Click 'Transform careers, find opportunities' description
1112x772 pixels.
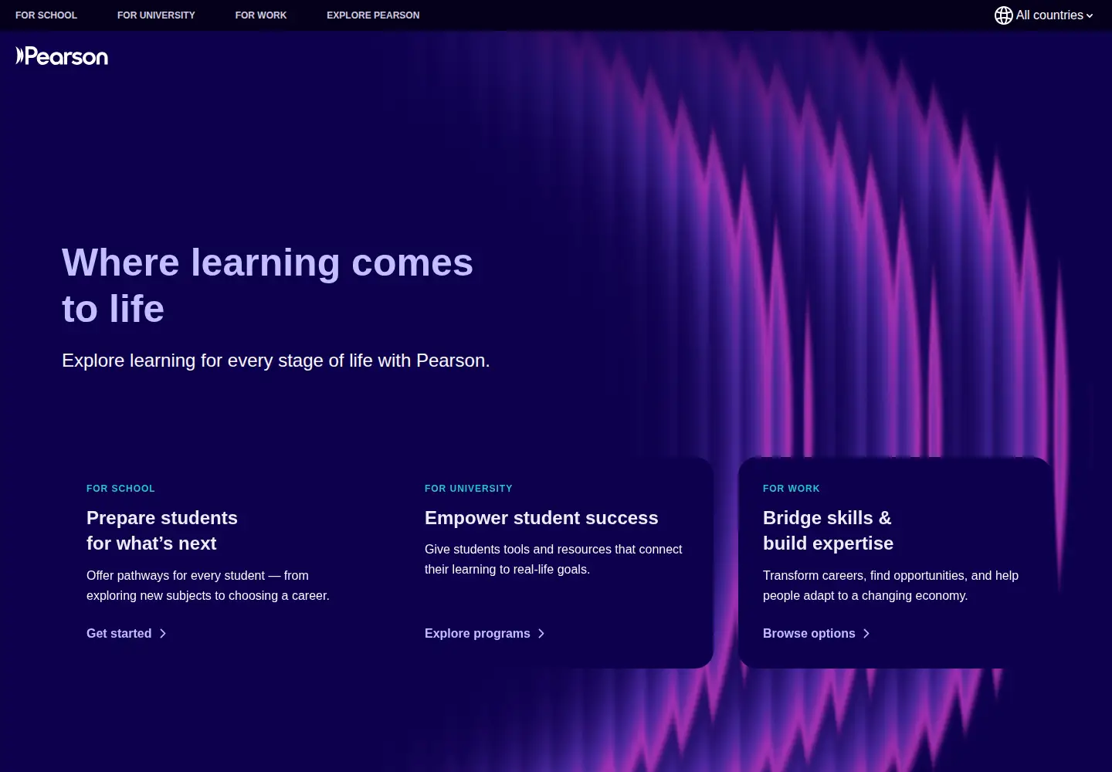890,586
